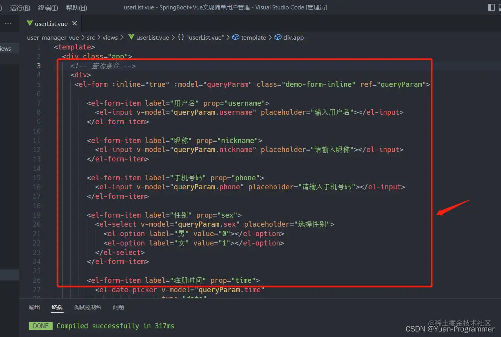
Task: Switch to the 调试控制台 panel tab
Action: [88, 307]
